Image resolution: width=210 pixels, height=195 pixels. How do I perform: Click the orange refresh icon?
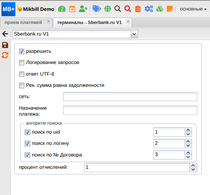coord(5,55)
